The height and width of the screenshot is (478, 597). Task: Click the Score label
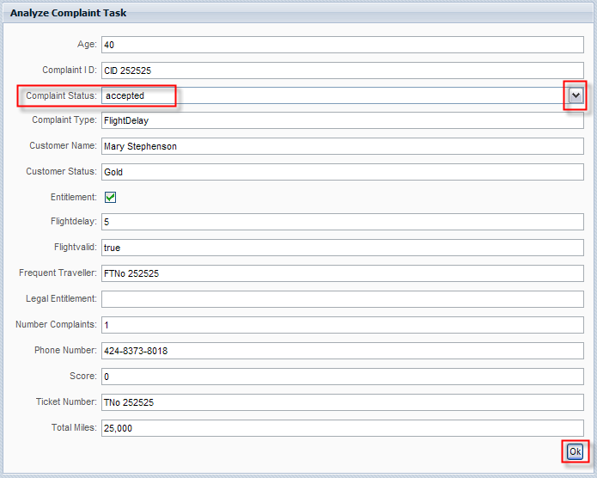click(x=83, y=376)
